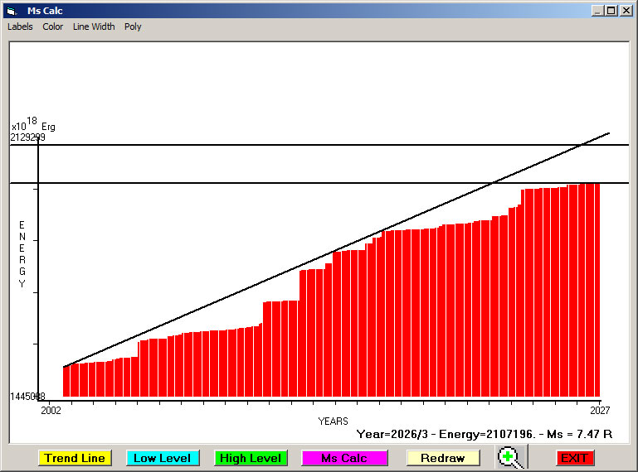Maximize the Ms Calc window
The height and width of the screenshot is (472, 638).
(x=611, y=11)
